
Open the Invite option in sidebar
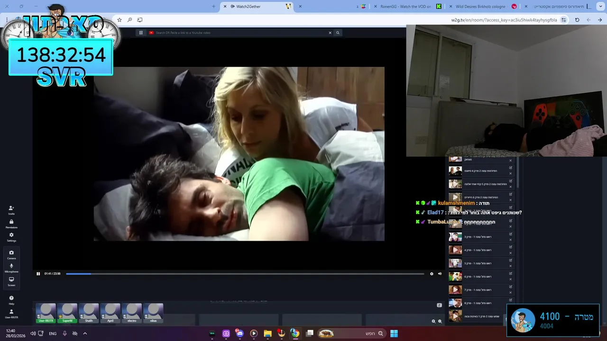(11, 210)
